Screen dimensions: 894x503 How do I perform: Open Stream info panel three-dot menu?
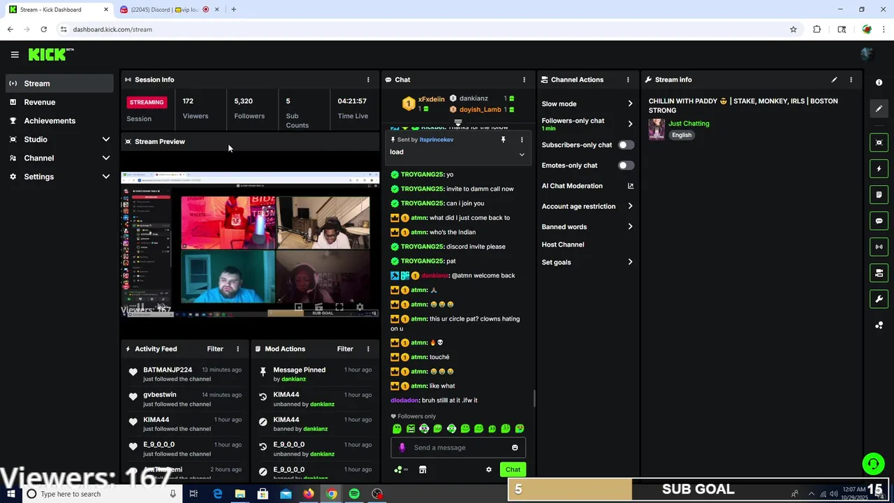coord(851,80)
